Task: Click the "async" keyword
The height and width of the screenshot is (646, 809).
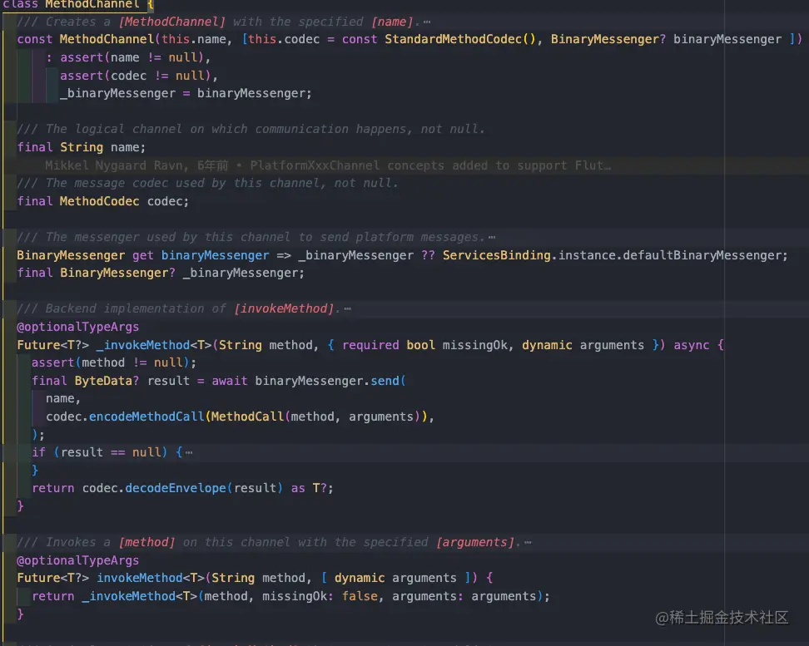Action: [x=692, y=345]
